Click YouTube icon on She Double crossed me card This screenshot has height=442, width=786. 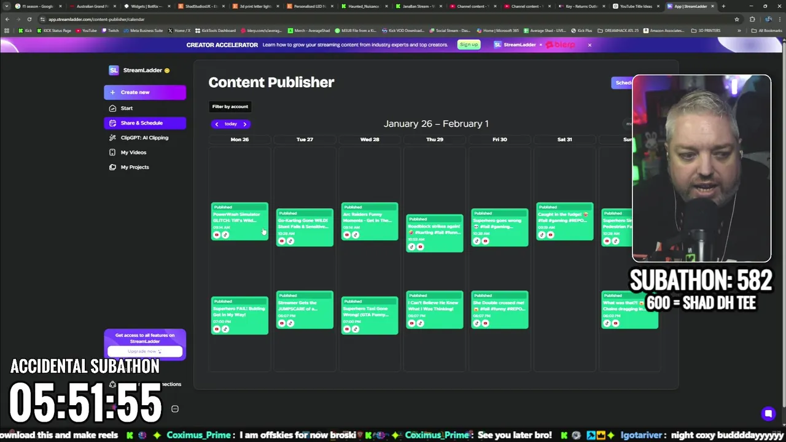click(486, 324)
